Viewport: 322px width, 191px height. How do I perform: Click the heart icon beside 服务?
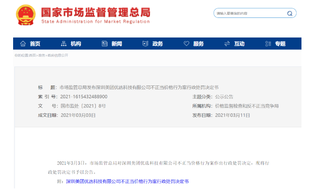pyautogui.click(x=186, y=44)
